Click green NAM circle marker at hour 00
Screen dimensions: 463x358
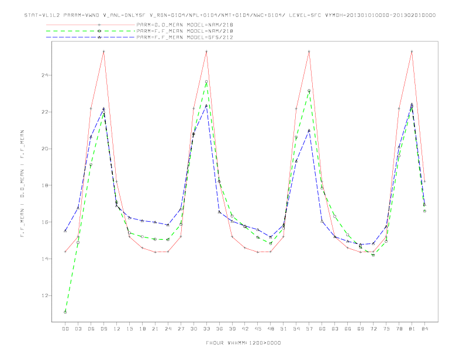[x=65, y=312]
